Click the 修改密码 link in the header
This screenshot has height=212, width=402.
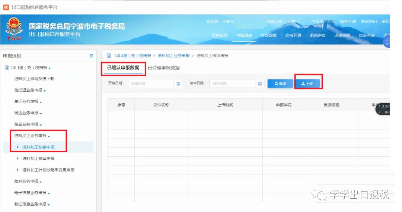coord(369,22)
